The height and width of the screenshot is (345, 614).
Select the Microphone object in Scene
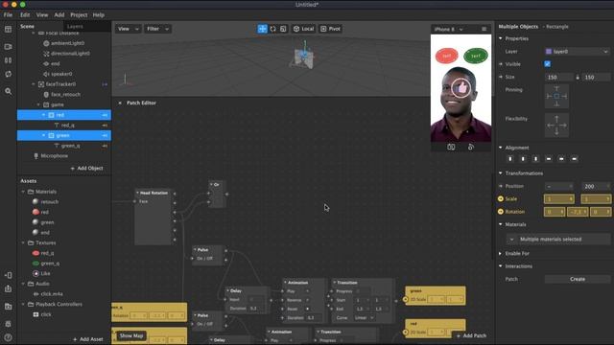point(54,155)
